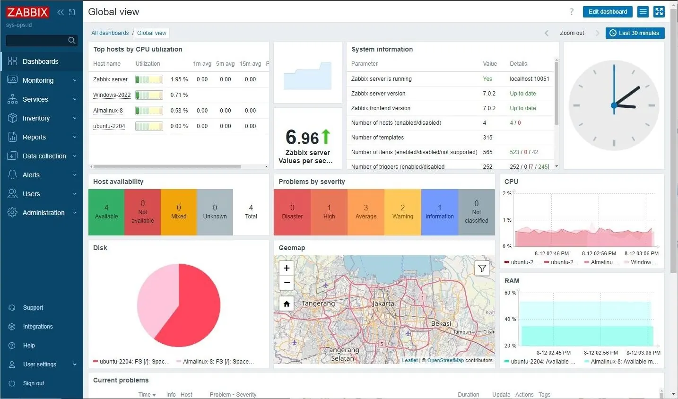
Task: Click the High severity problems tile
Action: click(329, 212)
